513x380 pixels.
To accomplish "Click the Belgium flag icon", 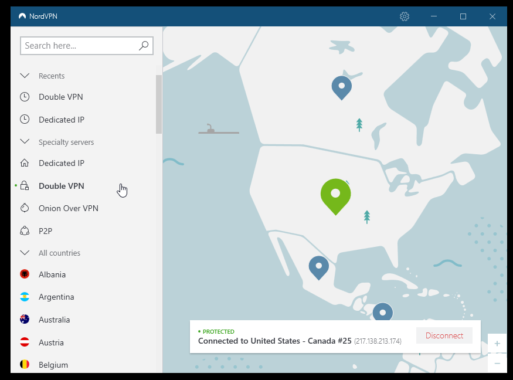I will pos(25,364).
